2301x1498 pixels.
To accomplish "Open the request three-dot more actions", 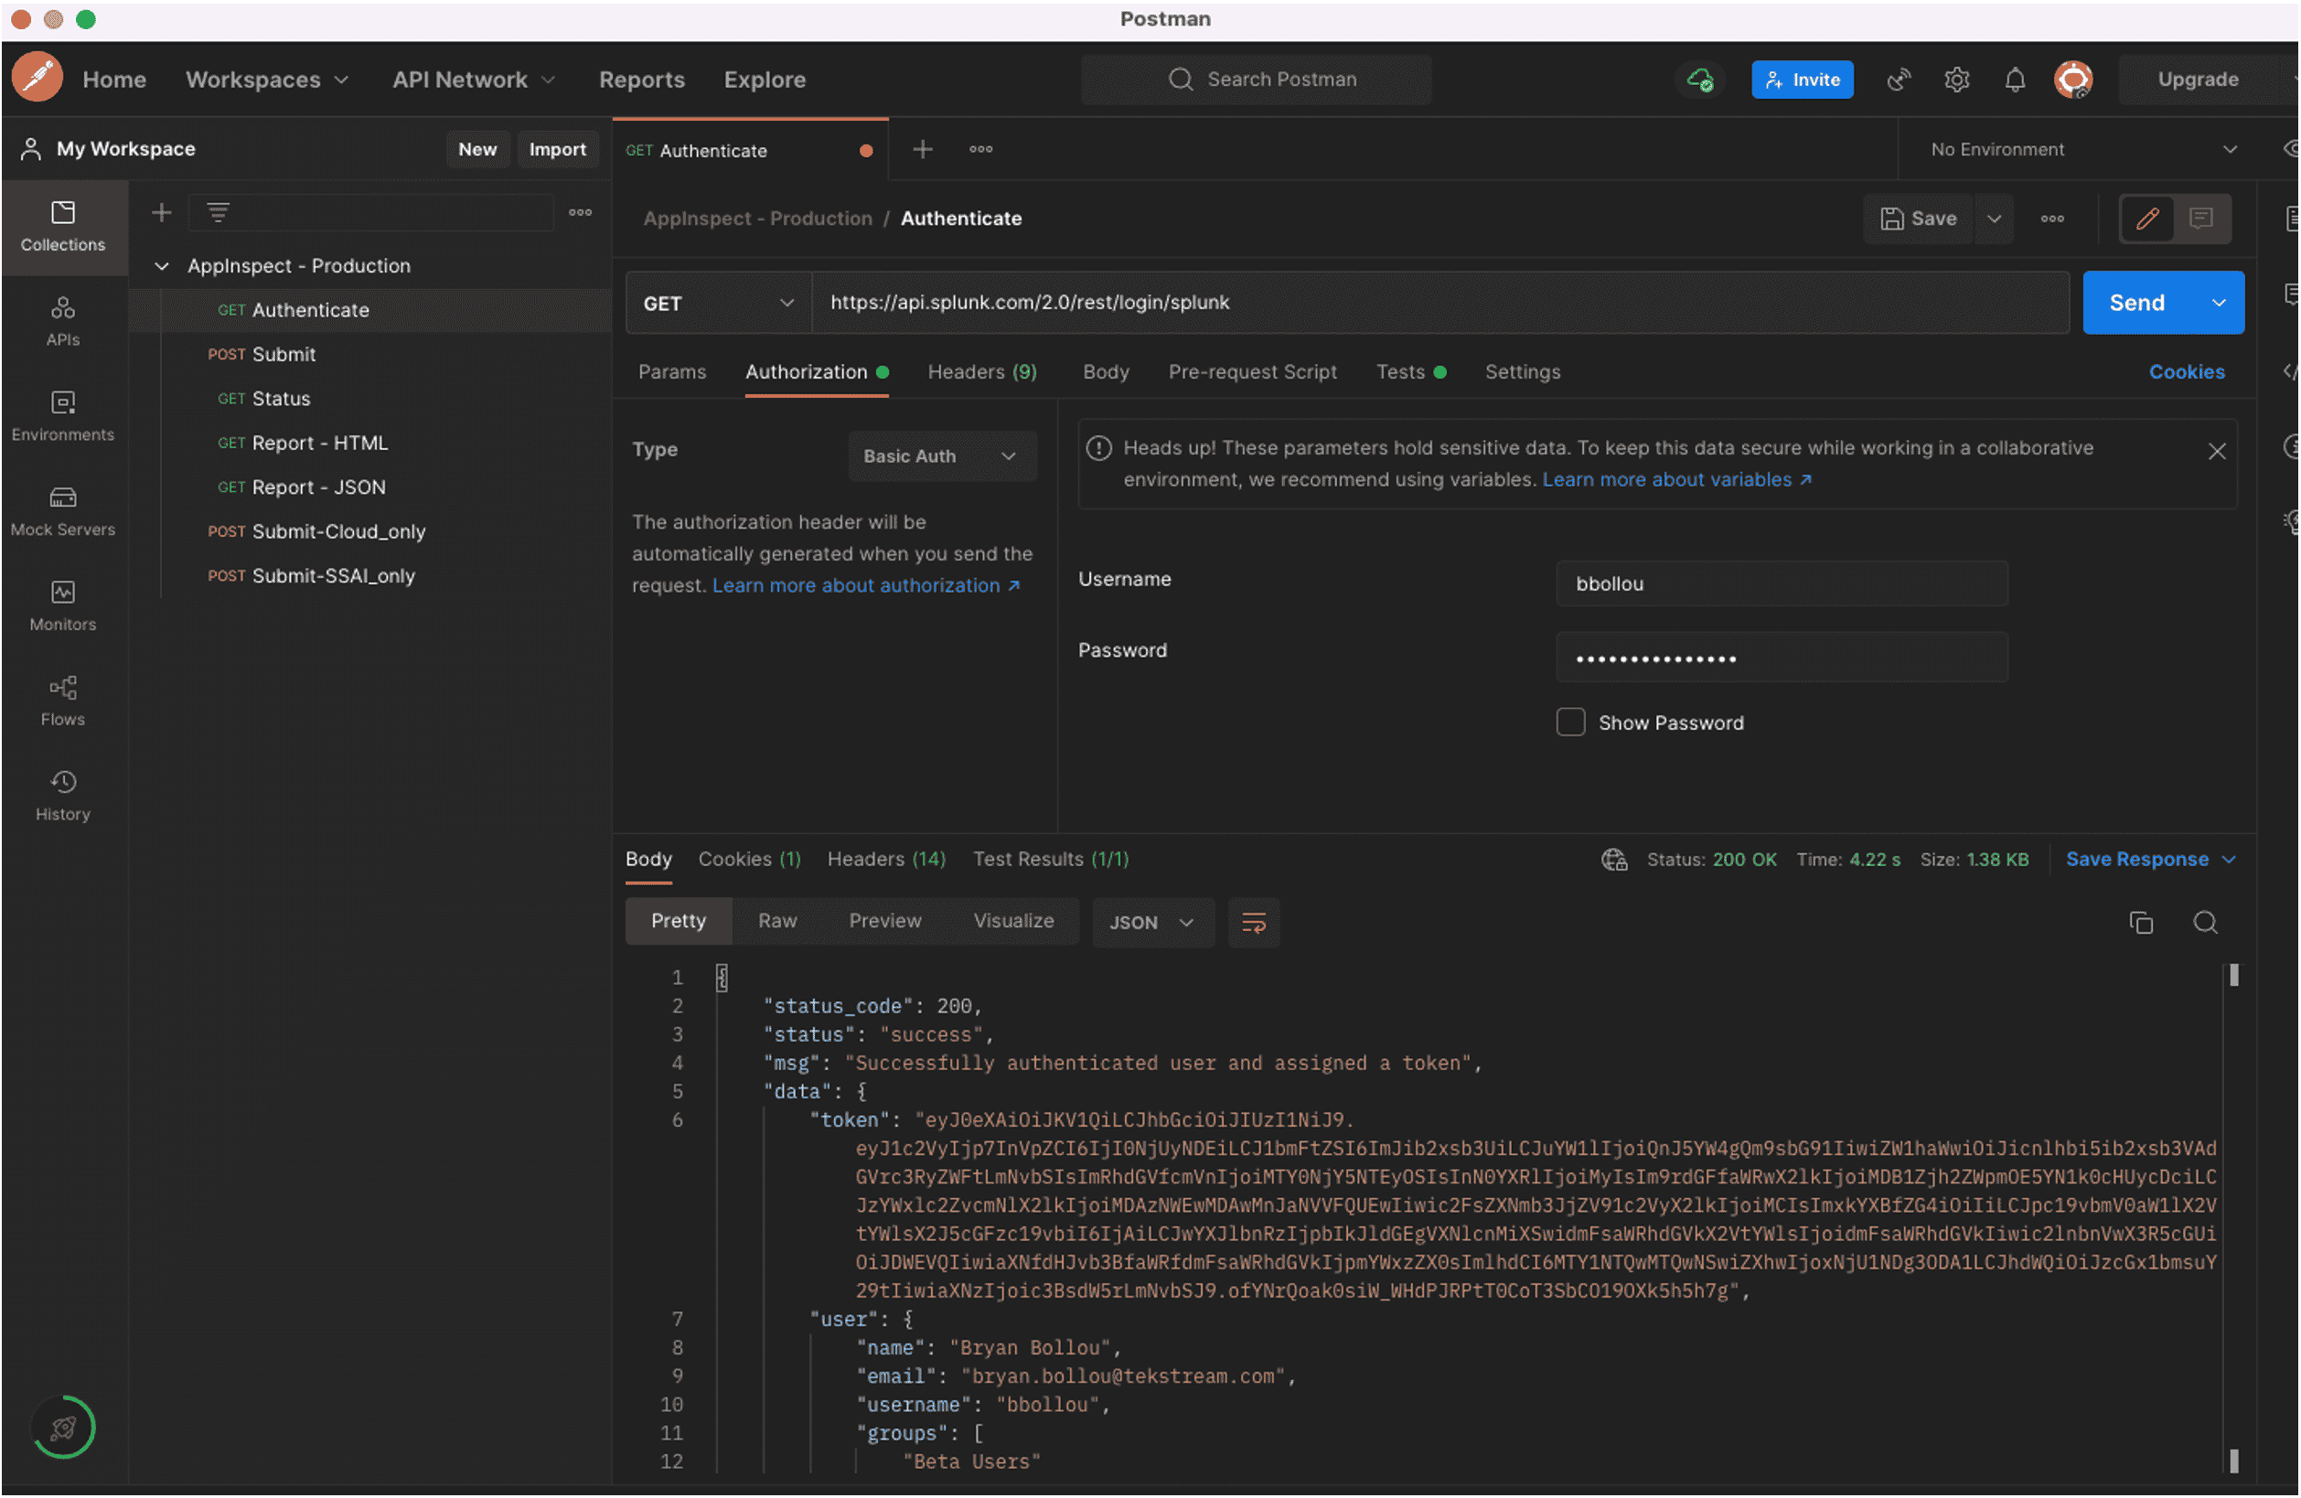I will click(x=2051, y=219).
